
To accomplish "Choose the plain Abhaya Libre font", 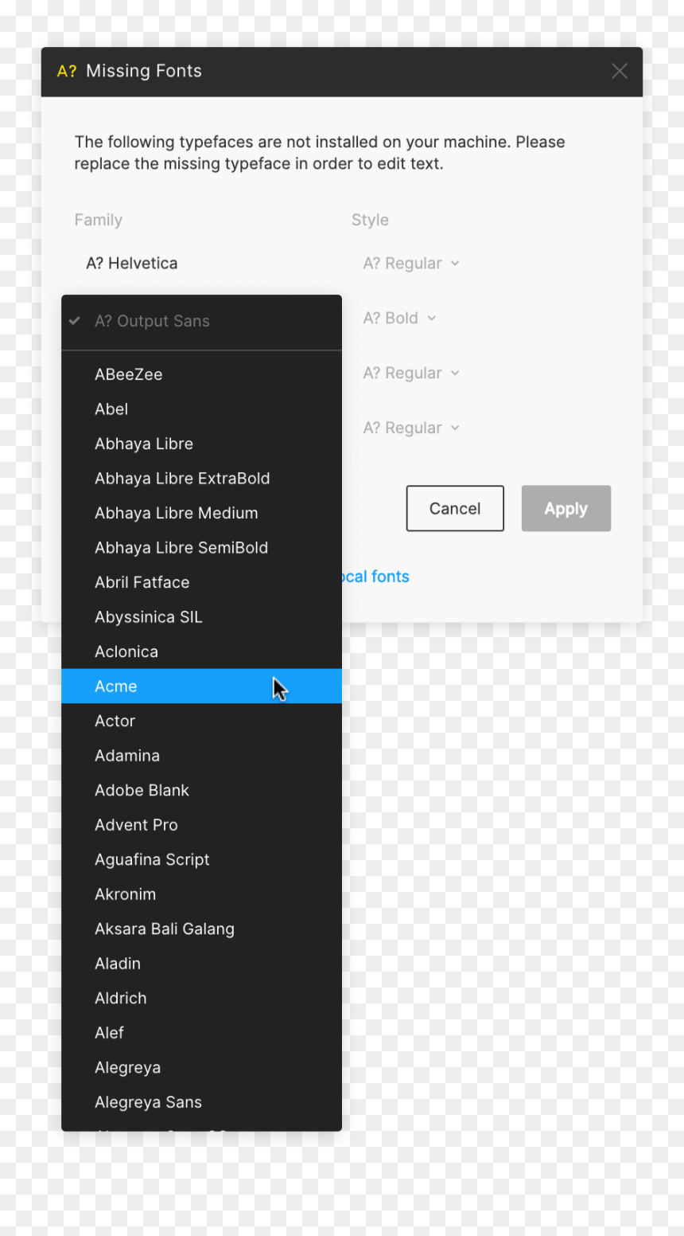I will [x=202, y=444].
